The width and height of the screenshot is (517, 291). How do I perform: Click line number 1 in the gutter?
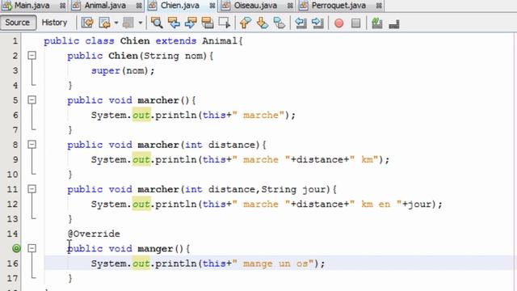pos(15,41)
